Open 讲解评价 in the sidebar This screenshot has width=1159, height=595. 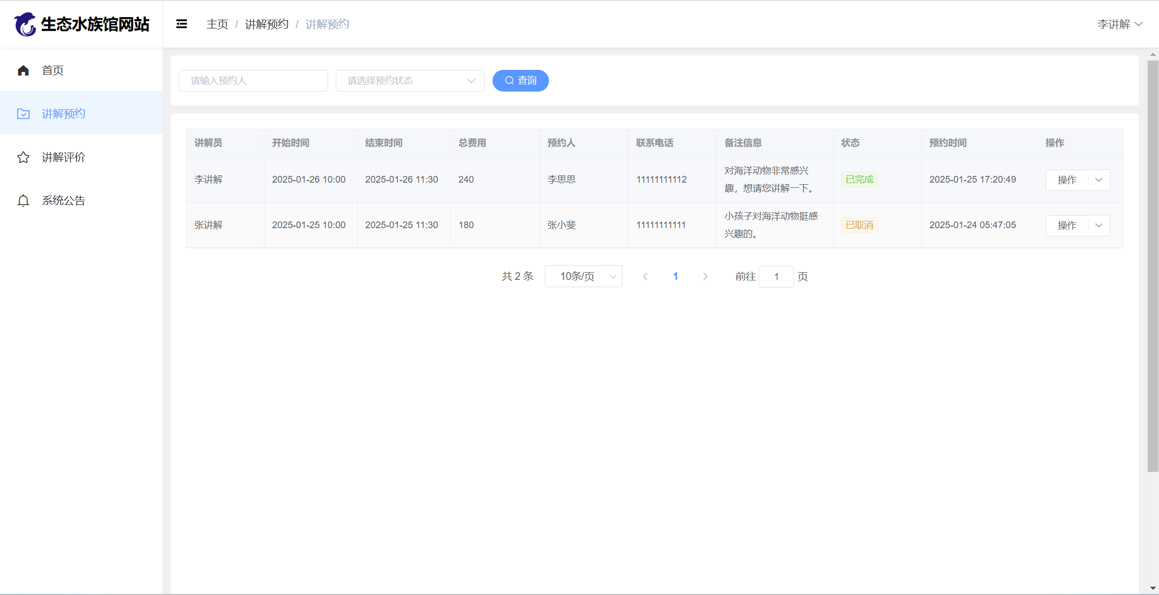coord(64,157)
